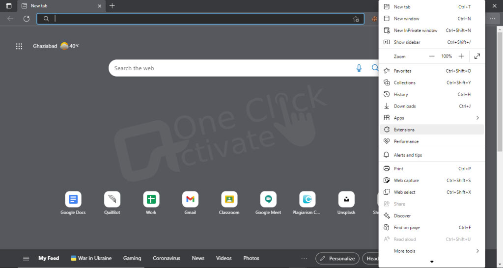
Task: Open the Gmail quick link tile
Action: pyautogui.click(x=190, y=203)
